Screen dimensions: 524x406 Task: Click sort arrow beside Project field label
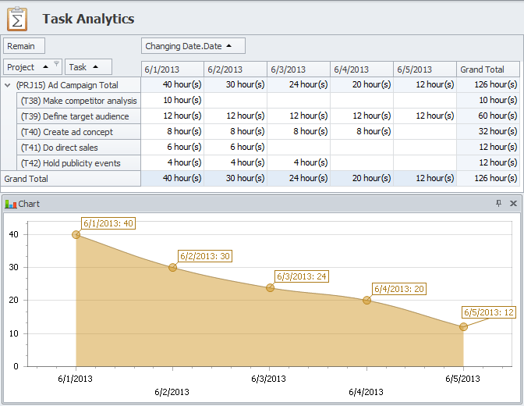point(45,67)
